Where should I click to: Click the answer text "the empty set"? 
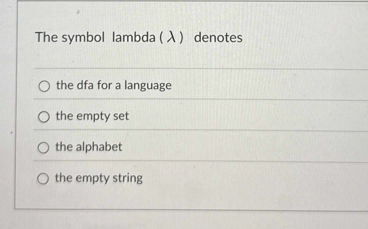coord(92,116)
